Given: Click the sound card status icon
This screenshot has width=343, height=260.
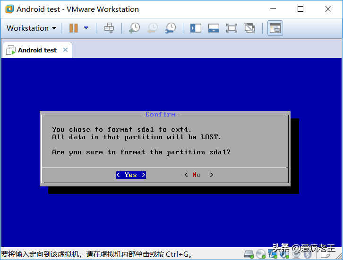Looking at the screenshot, I should (284, 254).
